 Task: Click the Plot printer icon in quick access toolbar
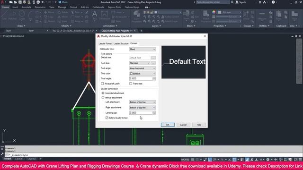coord(38,2)
